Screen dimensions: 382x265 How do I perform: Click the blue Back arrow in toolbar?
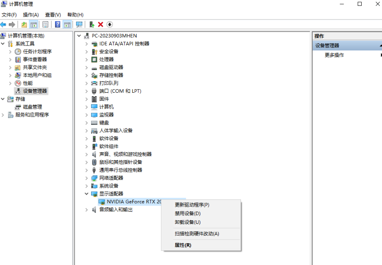click(4, 24)
